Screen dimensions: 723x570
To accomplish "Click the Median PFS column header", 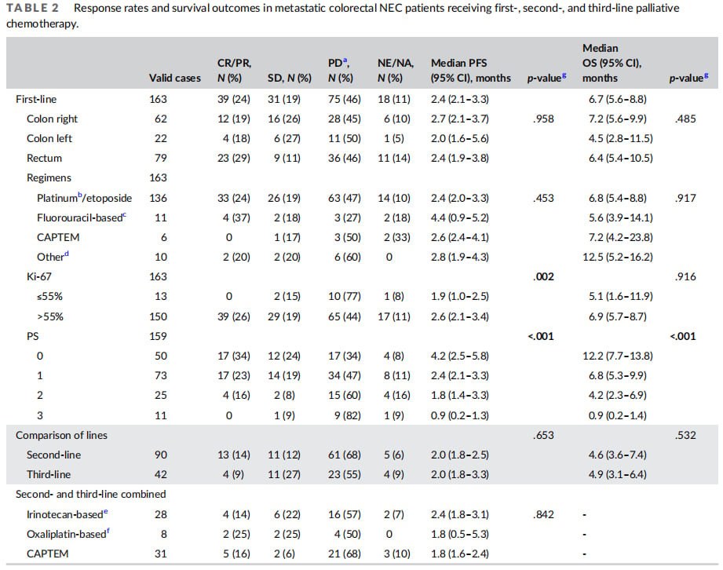I will (x=471, y=71).
